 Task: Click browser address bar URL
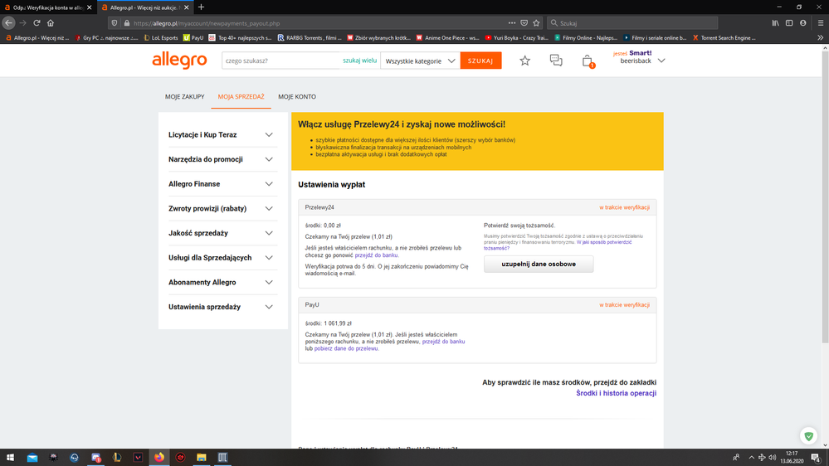(317, 23)
